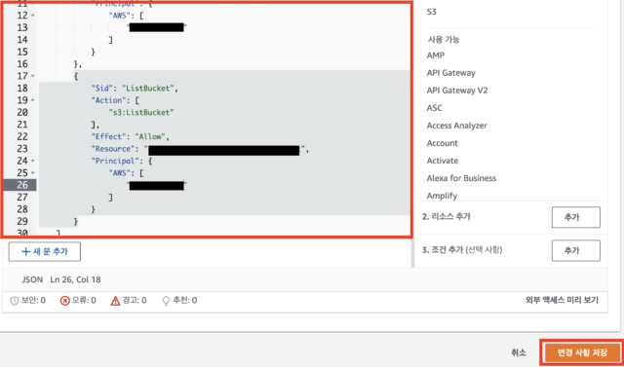Click the warning triangle icon
Viewport: 624px width, 367px height.
coord(115,301)
